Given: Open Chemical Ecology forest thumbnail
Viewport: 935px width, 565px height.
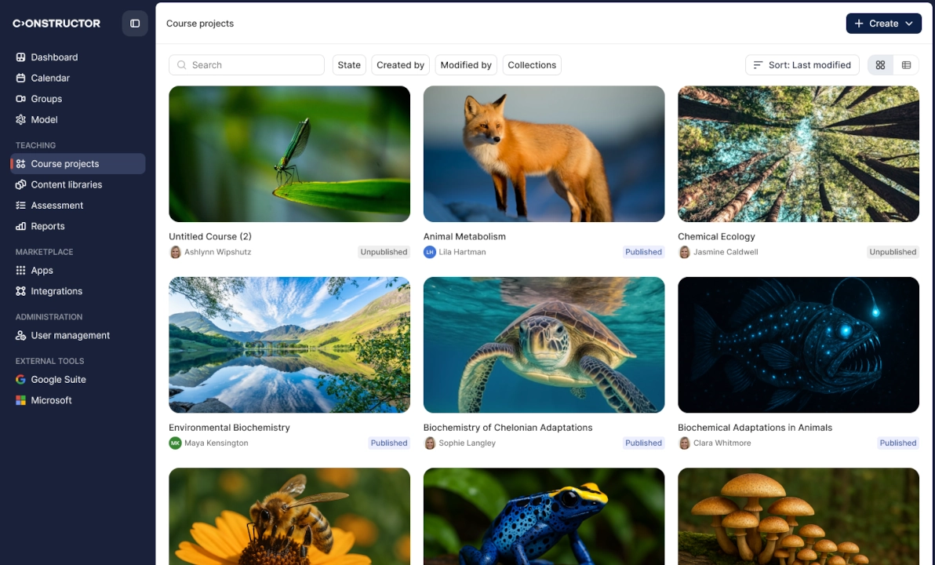Looking at the screenshot, I should [x=799, y=154].
